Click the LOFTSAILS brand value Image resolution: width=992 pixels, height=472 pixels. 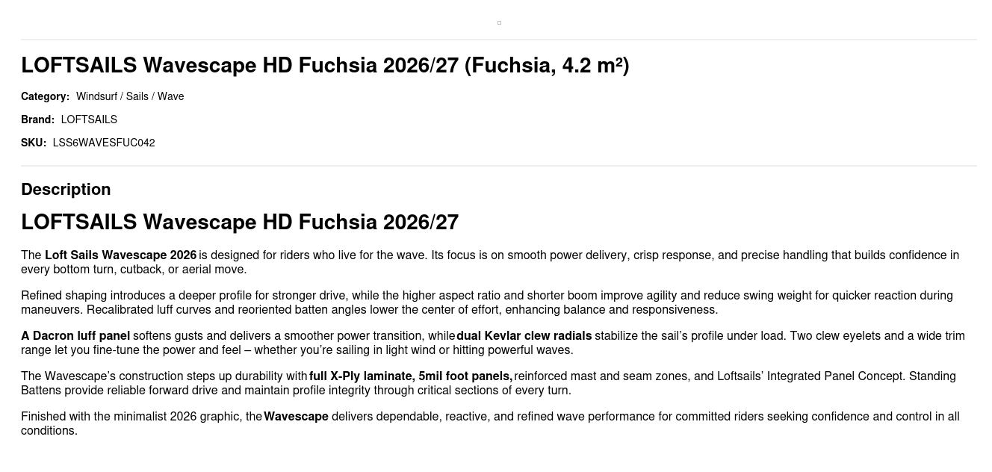[89, 119]
